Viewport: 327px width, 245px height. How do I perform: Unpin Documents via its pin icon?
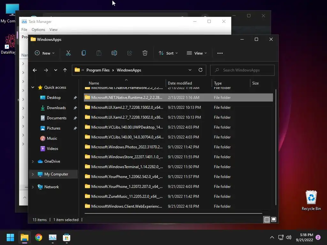click(75, 118)
